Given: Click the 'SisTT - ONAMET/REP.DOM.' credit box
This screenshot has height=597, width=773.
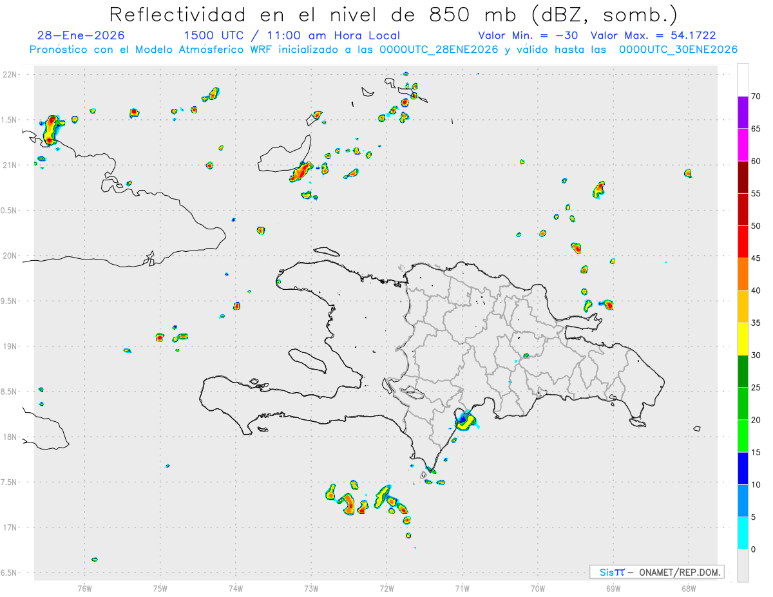Looking at the screenshot, I should (x=656, y=572).
